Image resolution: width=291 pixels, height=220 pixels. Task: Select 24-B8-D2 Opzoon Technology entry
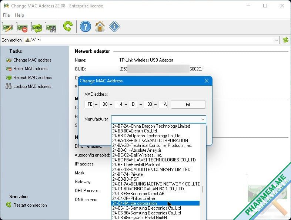[155, 136]
